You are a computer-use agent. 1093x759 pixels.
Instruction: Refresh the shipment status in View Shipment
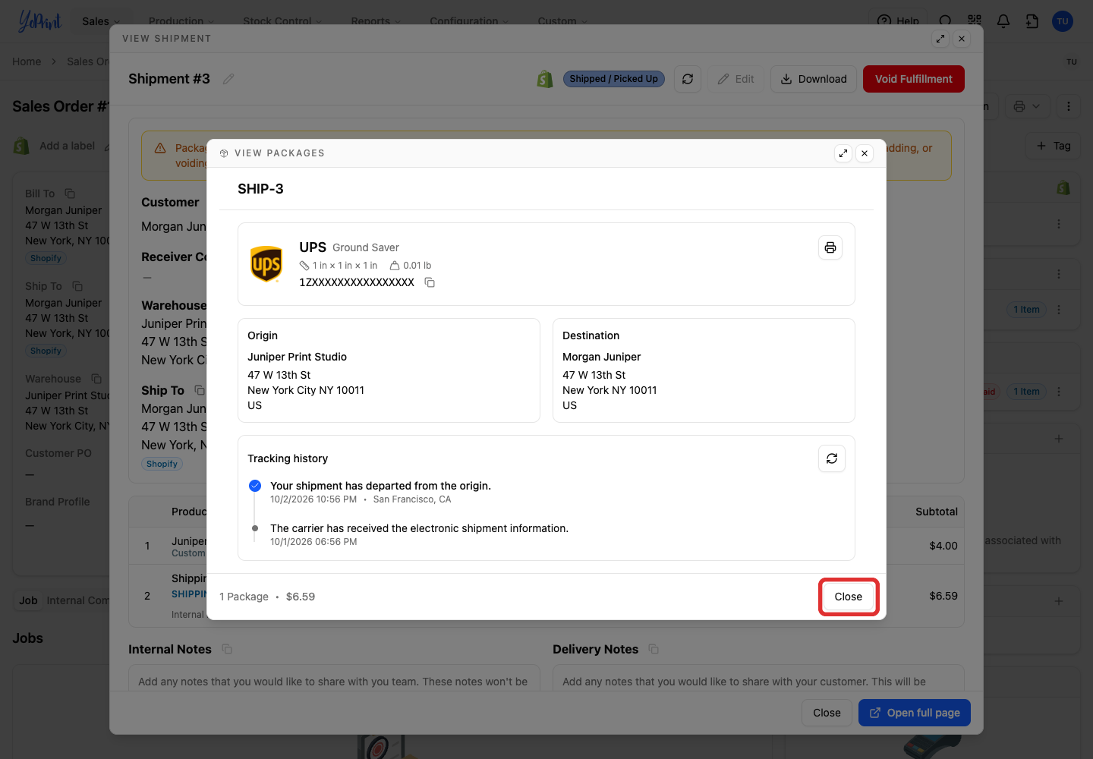[x=688, y=79]
